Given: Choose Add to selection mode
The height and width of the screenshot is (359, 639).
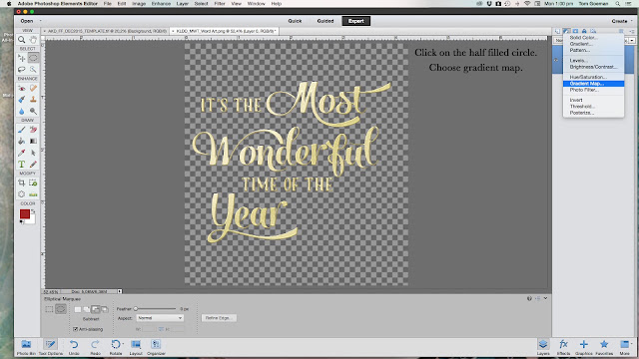Looking at the screenshot, I should tap(87, 309).
